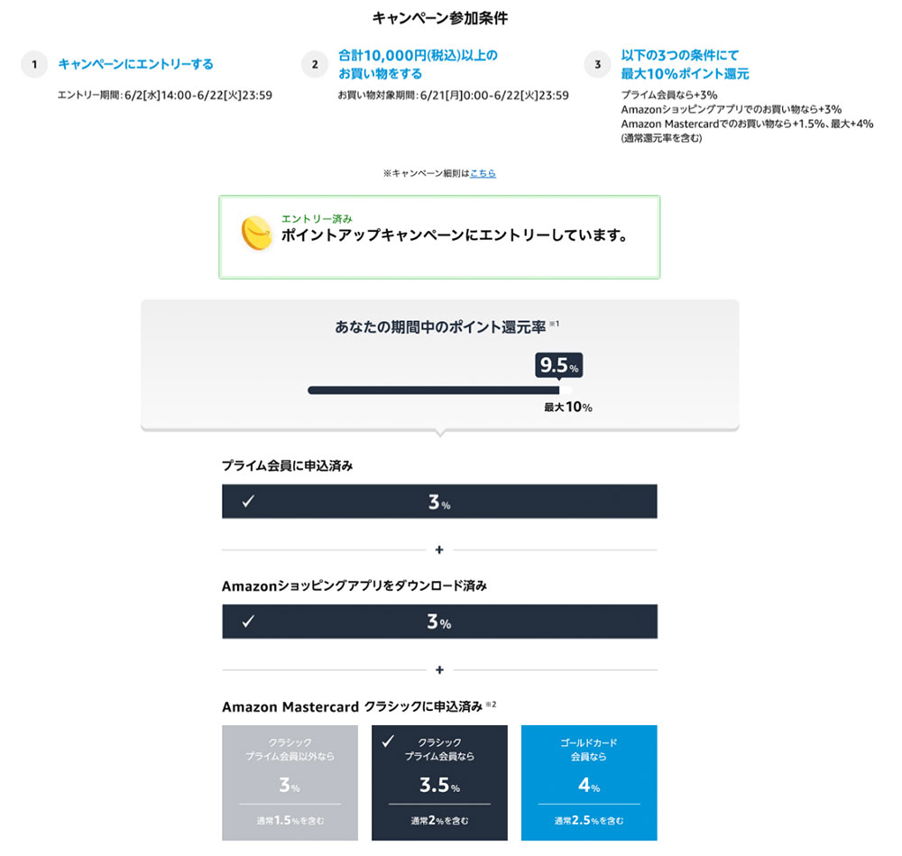Select the クラシック プライム会員以外なら 3% card
Image resolution: width=902 pixels, height=856 pixels.
point(290,782)
